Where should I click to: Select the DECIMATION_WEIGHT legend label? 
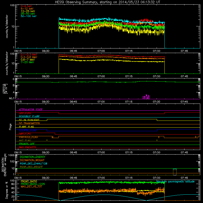pos(32,160)
